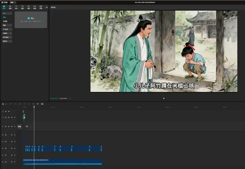Image resolution: width=245 pixels, height=169 pixels.
Task: Click the total duration 00:02:46:09
Action: coord(63,98)
